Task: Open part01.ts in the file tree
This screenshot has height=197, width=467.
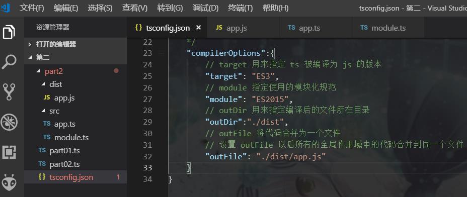Action: pyautogui.click(x=75, y=151)
